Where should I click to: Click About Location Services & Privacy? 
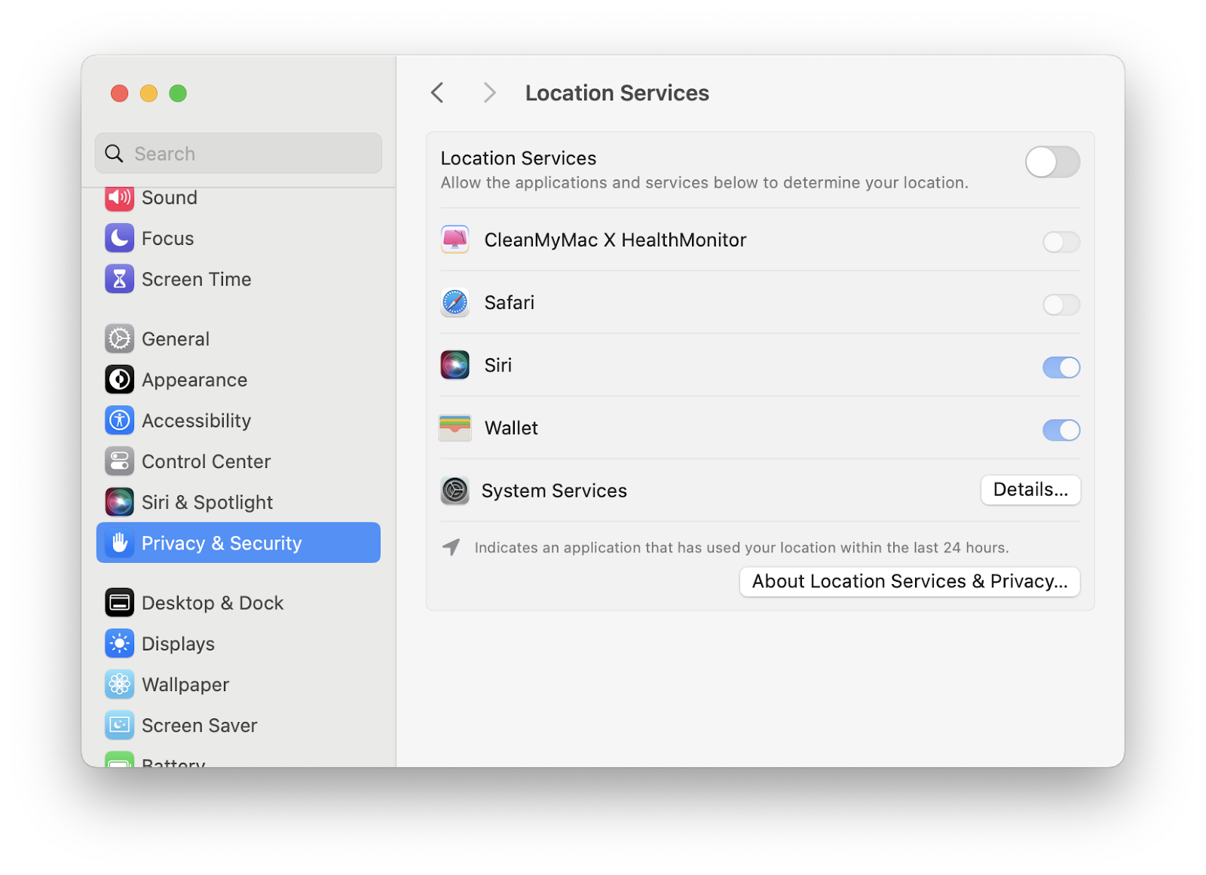click(909, 581)
